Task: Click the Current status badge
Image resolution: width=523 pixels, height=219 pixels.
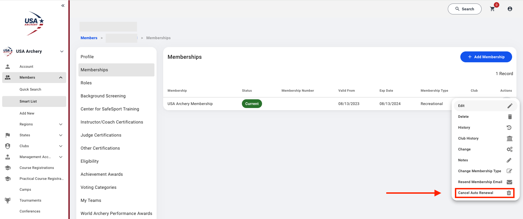Action: click(x=252, y=104)
